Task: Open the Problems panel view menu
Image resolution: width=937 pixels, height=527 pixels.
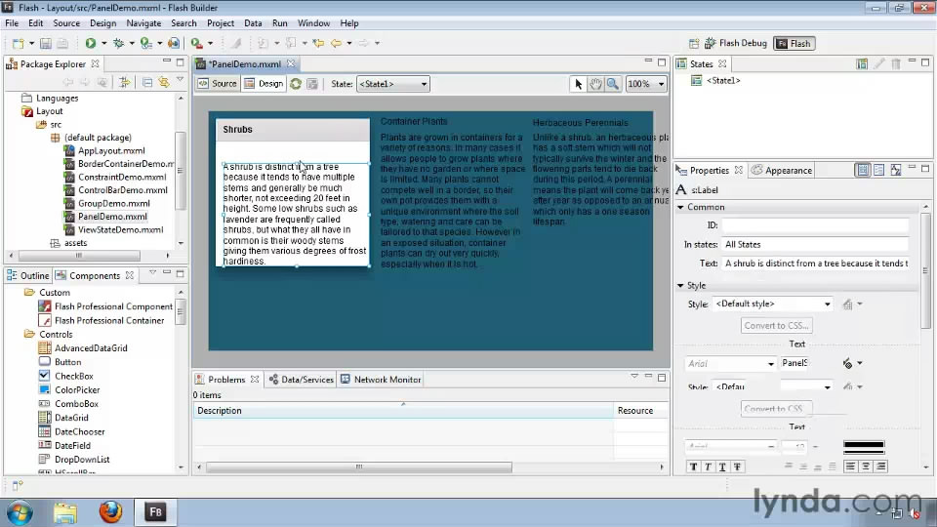Action: (x=634, y=377)
